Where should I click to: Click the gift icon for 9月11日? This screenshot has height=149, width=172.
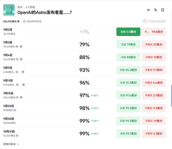pos(23,85)
